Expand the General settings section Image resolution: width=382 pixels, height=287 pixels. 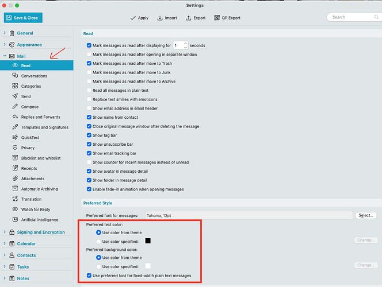pos(5,33)
